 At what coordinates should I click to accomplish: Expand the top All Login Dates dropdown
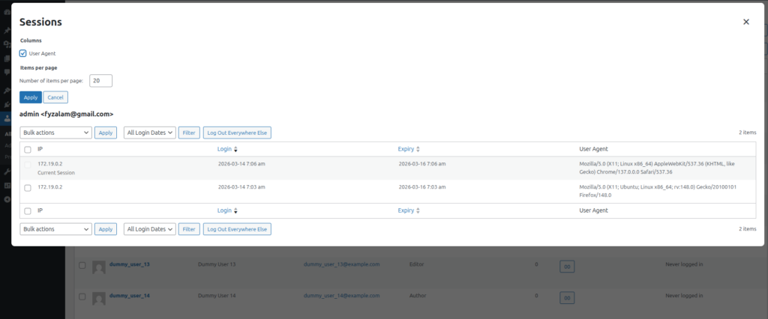coord(150,133)
